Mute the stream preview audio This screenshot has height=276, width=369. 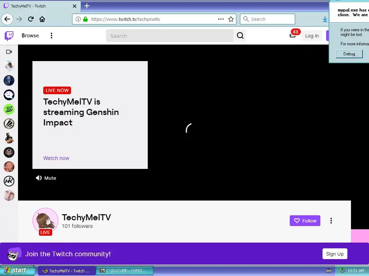coord(46,178)
